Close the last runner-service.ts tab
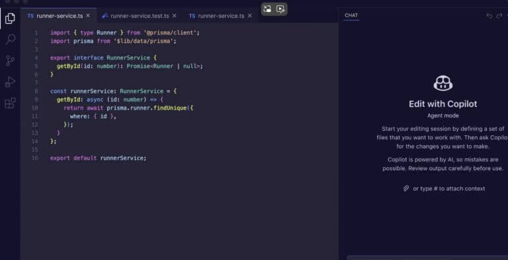Viewport: 508px width, 260px height. (x=250, y=16)
